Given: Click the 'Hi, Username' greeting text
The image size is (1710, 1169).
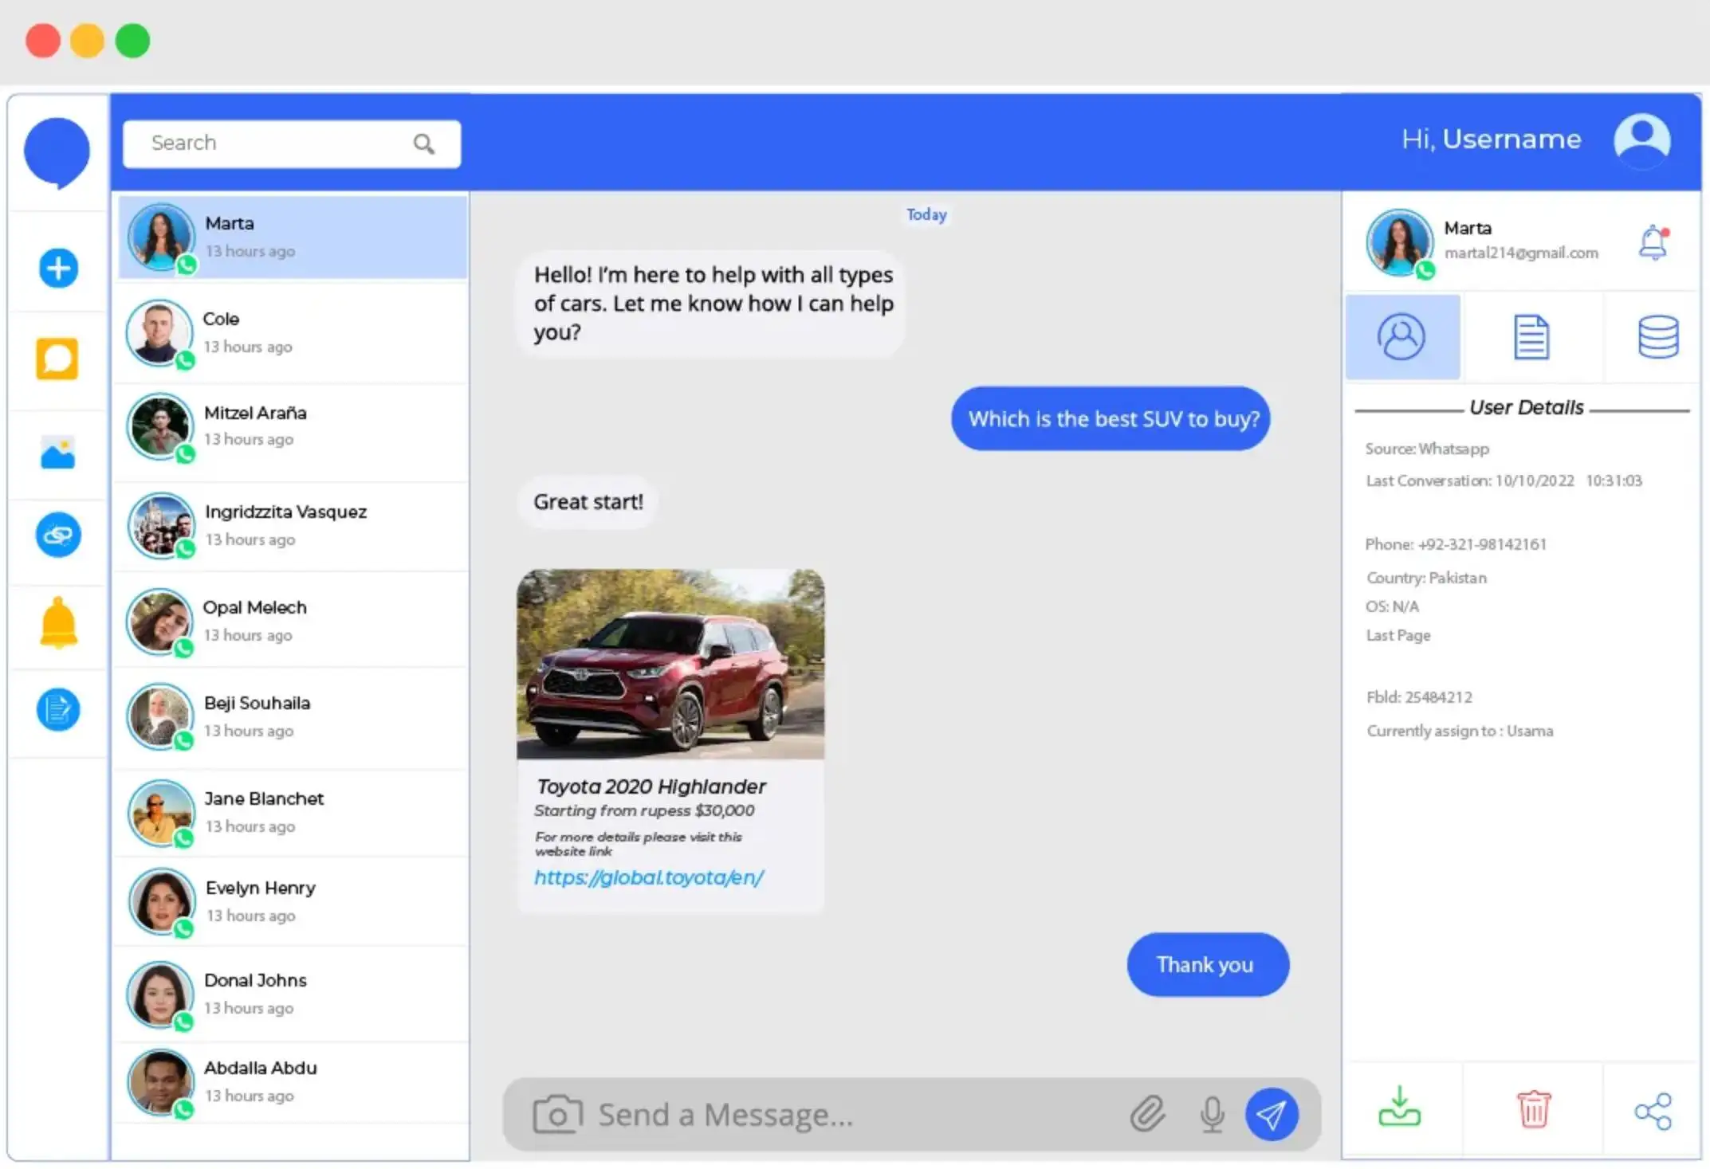Looking at the screenshot, I should (x=1492, y=139).
